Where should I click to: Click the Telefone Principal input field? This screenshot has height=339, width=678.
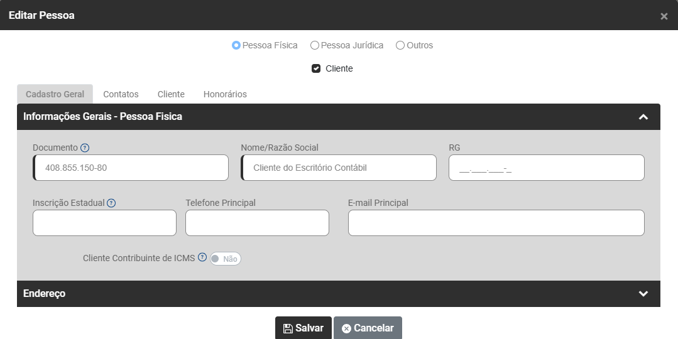click(x=257, y=223)
